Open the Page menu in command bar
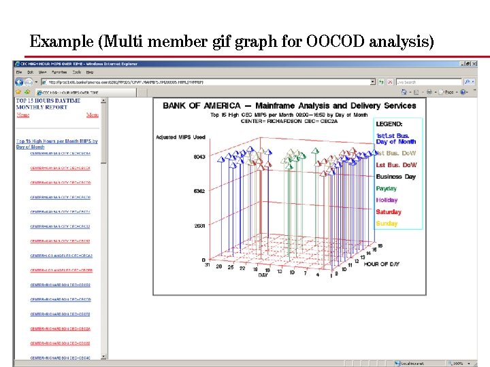Viewport: 490px width, 367px height. (448, 92)
